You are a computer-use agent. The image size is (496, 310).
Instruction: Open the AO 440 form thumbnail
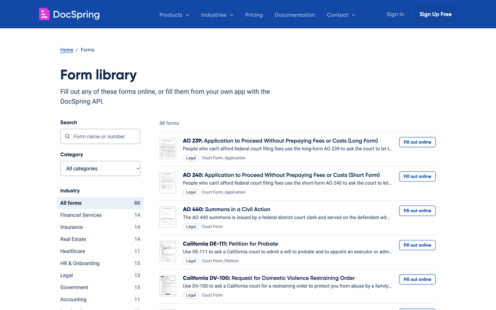168,217
